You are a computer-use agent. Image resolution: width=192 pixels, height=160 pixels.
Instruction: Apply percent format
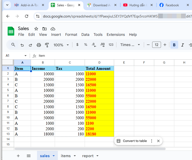click(x=85, y=45)
